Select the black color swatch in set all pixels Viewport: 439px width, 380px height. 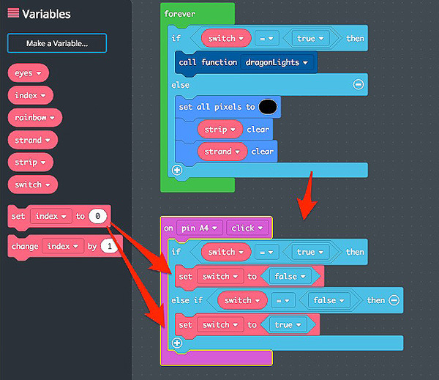tap(268, 107)
